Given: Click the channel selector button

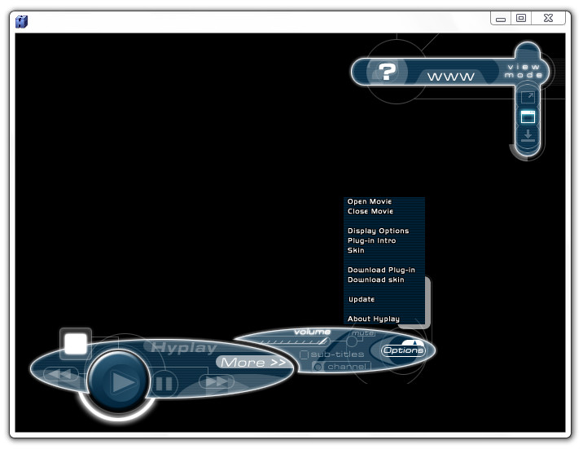Looking at the screenshot, I should (x=342, y=367).
